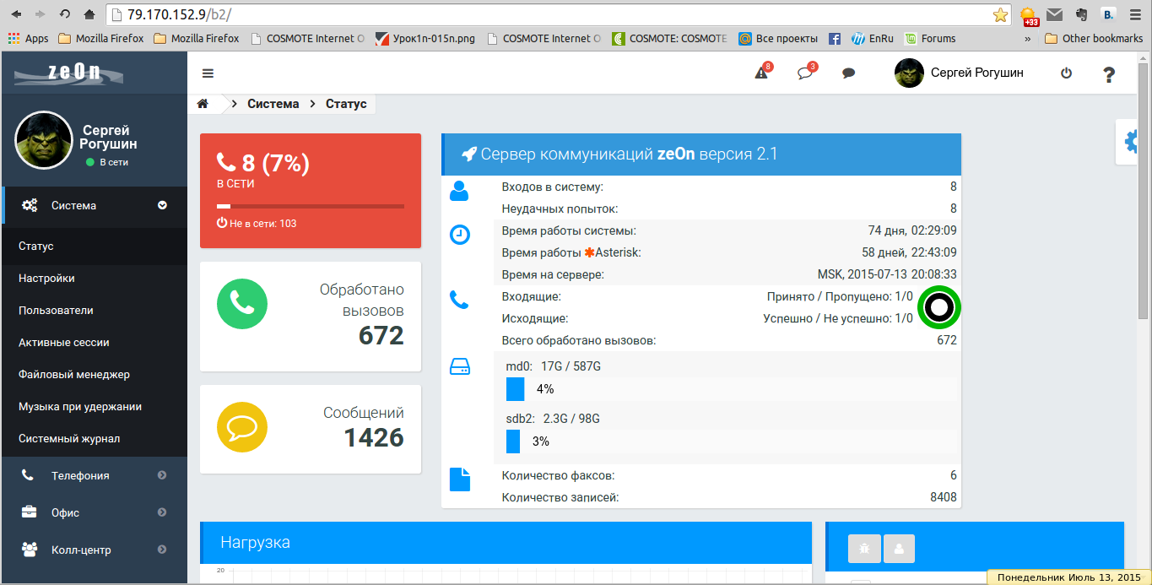Image resolution: width=1152 pixels, height=585 pixels.
Task: Open the browser menu button
Action: click(x=1134, y=14)
